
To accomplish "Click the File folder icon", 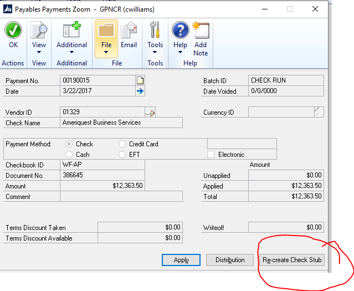I will pos(106,31).
